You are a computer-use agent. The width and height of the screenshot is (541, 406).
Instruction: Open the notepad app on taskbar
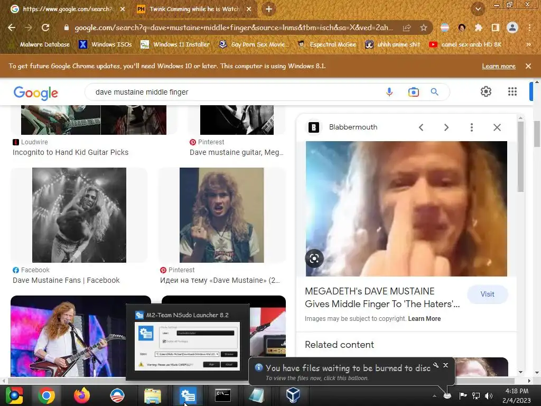[257, 395]
